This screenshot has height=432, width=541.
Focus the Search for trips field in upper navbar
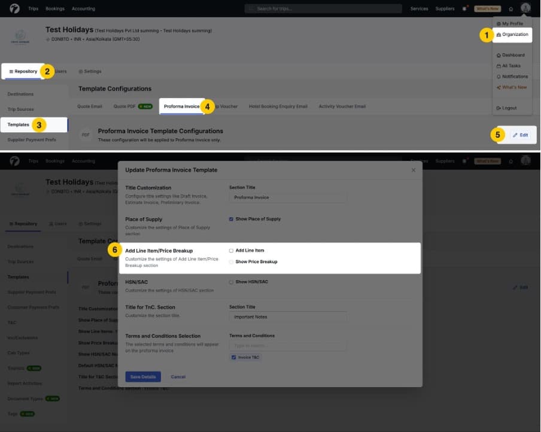click(323, 8)
